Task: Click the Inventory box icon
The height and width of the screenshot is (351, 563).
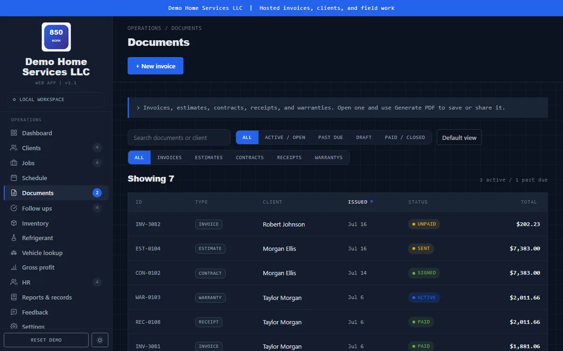Action: [x=14, y=223]
